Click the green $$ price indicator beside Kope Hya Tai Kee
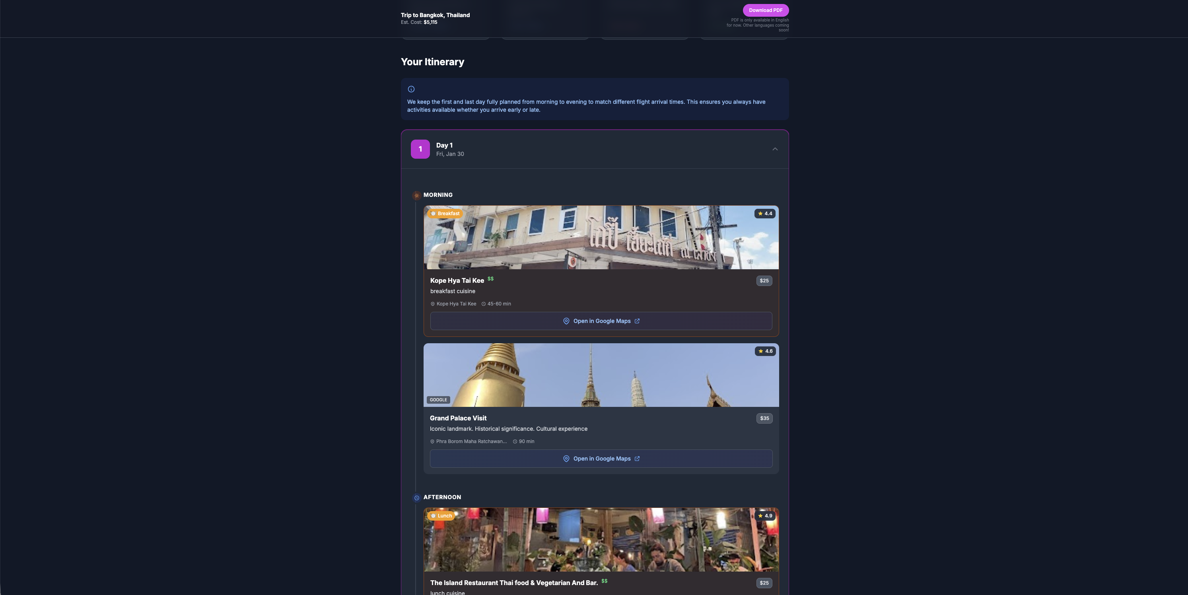The image size is (1188, 595). (490, 279)
